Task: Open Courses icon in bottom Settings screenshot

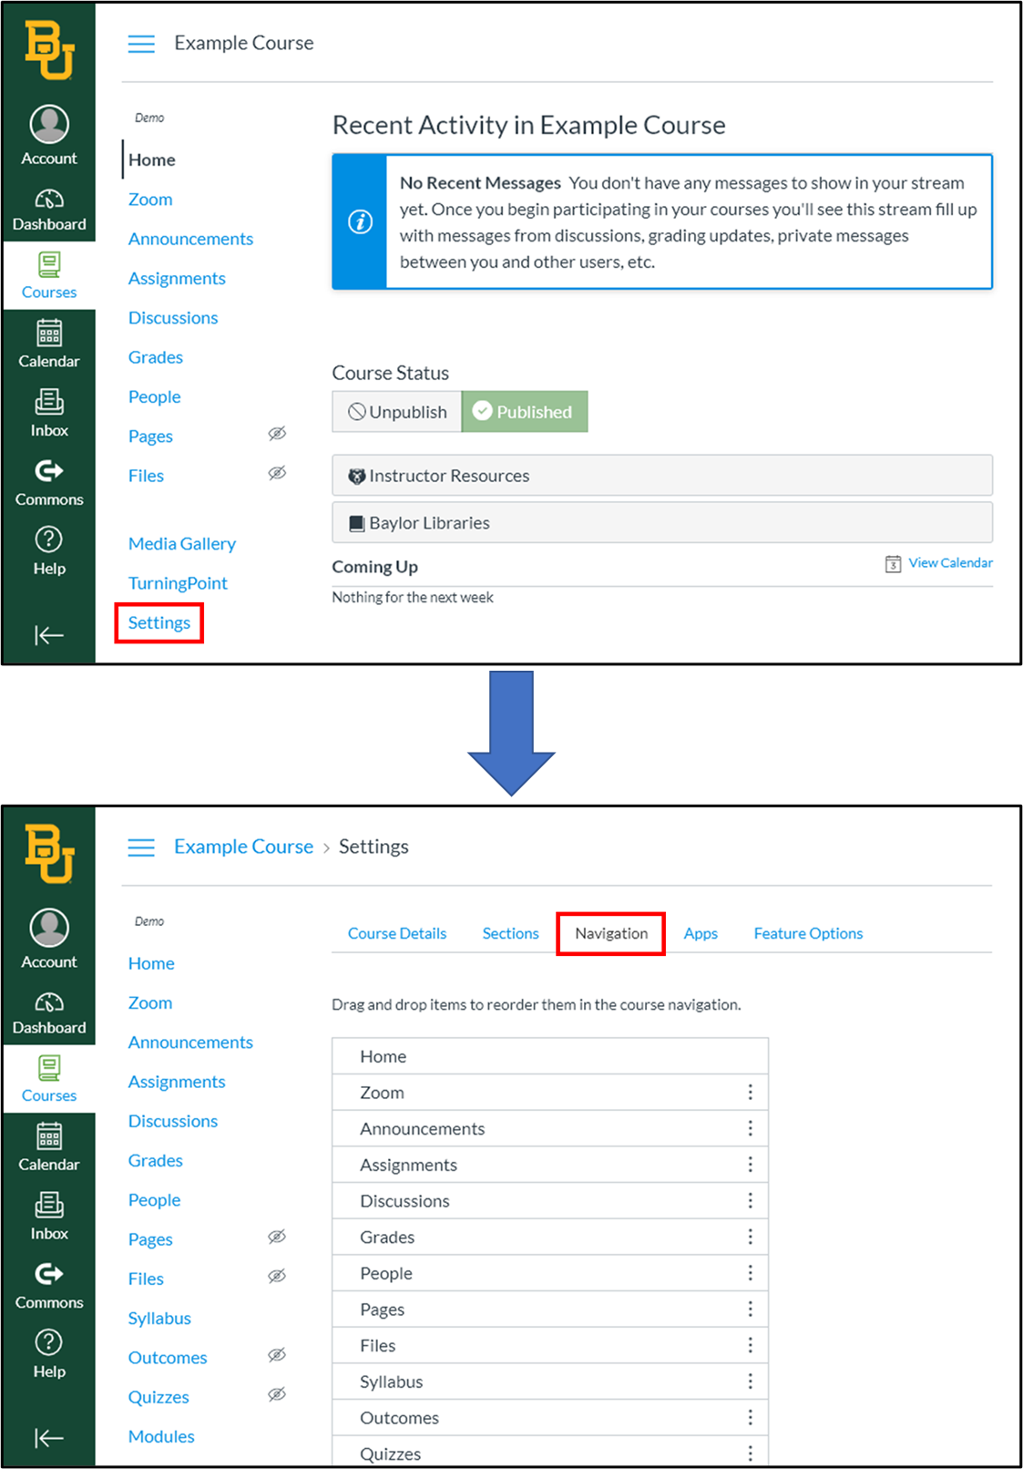Action: pyautogui.click(x=49, y=1068)
